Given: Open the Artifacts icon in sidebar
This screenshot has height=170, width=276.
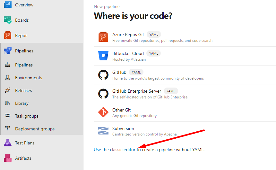Looking at the screenshot, I should [8, 158].
